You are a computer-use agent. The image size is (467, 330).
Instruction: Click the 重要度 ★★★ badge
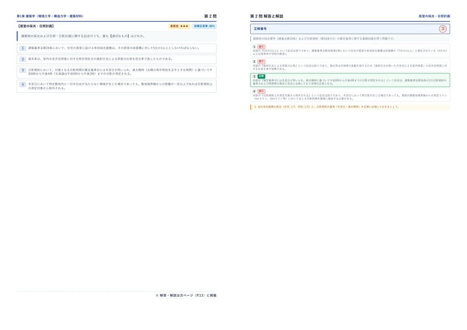pos(179,26)
